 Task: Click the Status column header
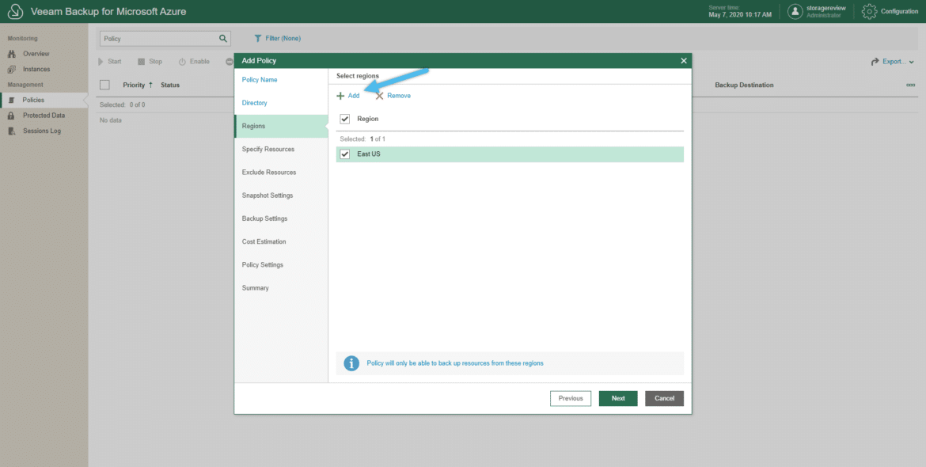pos(170,85)
